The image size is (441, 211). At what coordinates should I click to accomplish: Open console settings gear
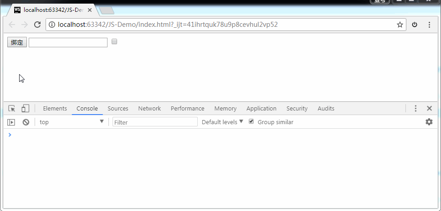(x=429, y=122)
